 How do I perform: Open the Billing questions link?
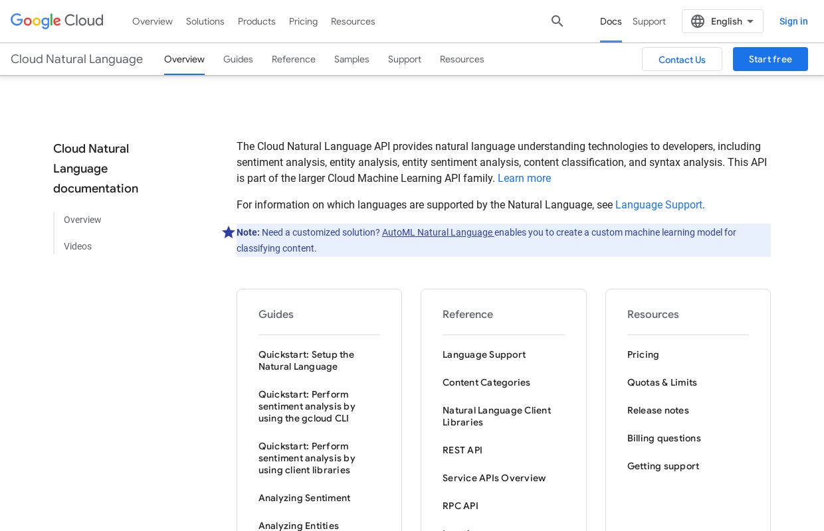pyautogui.click(x=664, y=438)
